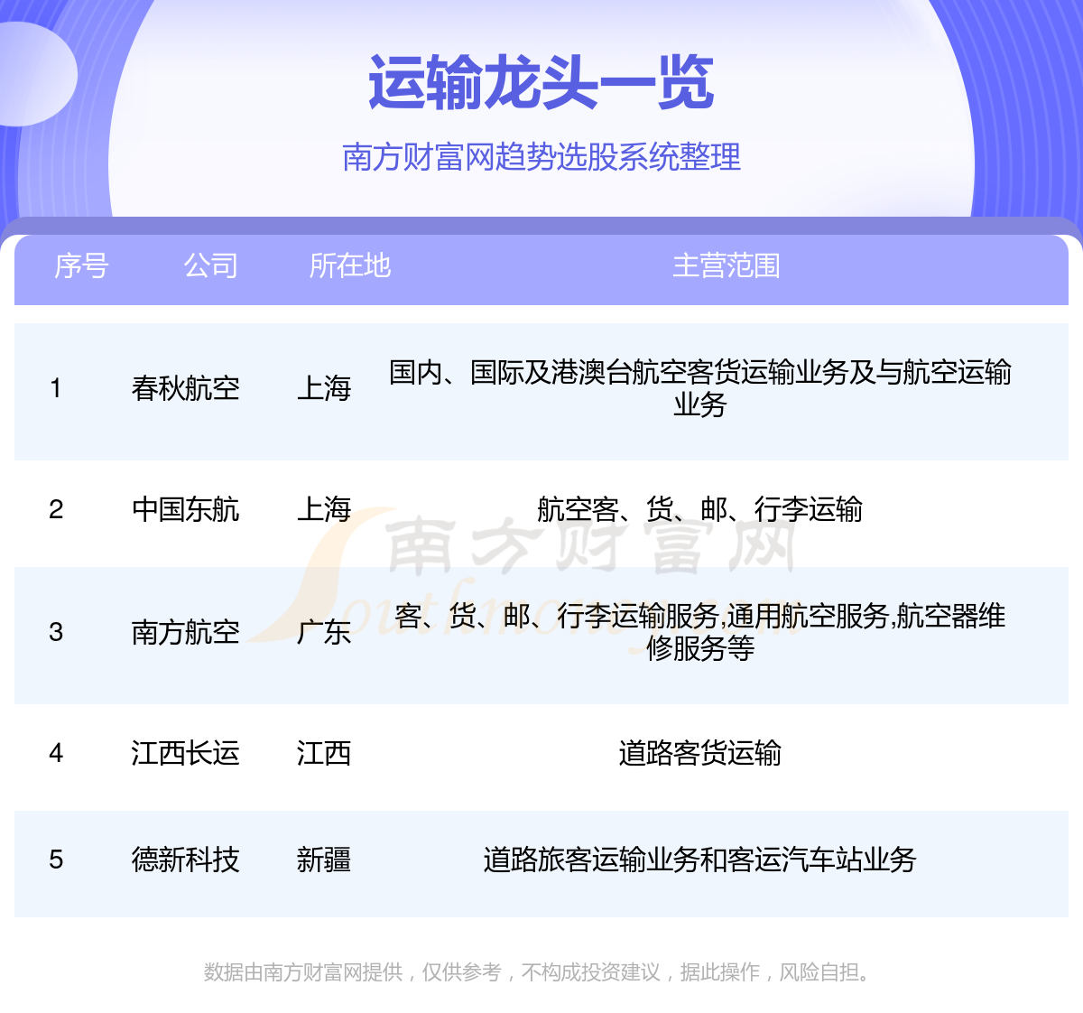Select row number 1 cell
The image size is (1083, 1013).
[56, 388]
